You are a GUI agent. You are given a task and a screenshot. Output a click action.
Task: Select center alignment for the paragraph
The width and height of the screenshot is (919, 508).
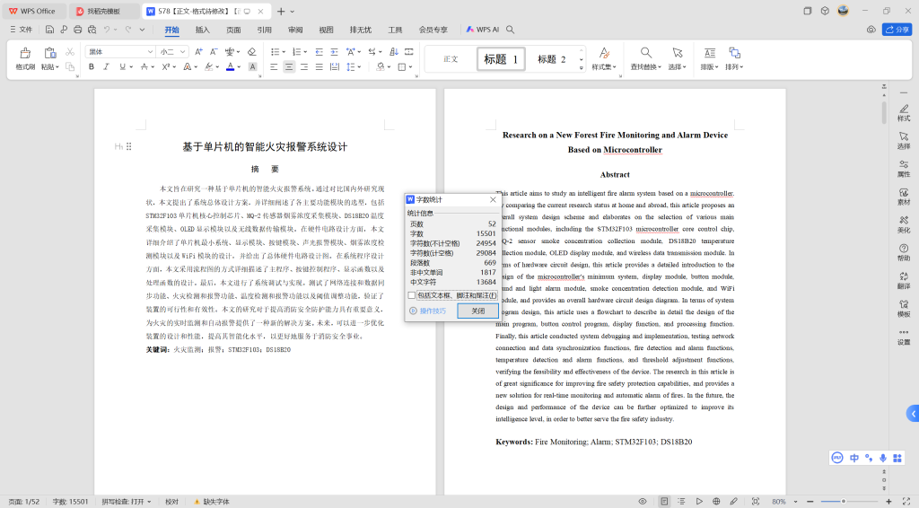289,66
